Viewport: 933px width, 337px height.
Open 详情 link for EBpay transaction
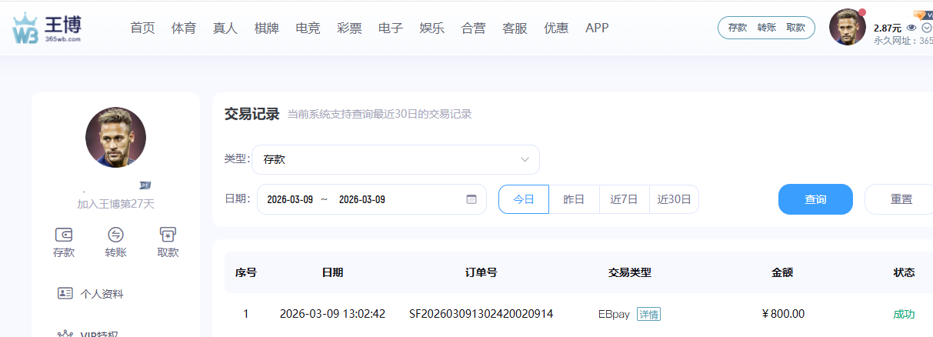coord(648,314)
